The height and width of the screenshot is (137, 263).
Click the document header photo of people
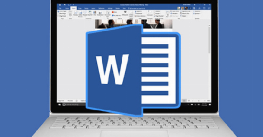[134, 24]
